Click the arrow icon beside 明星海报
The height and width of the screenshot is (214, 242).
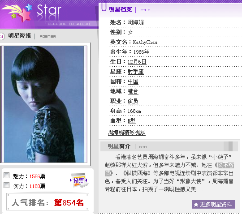2,36
